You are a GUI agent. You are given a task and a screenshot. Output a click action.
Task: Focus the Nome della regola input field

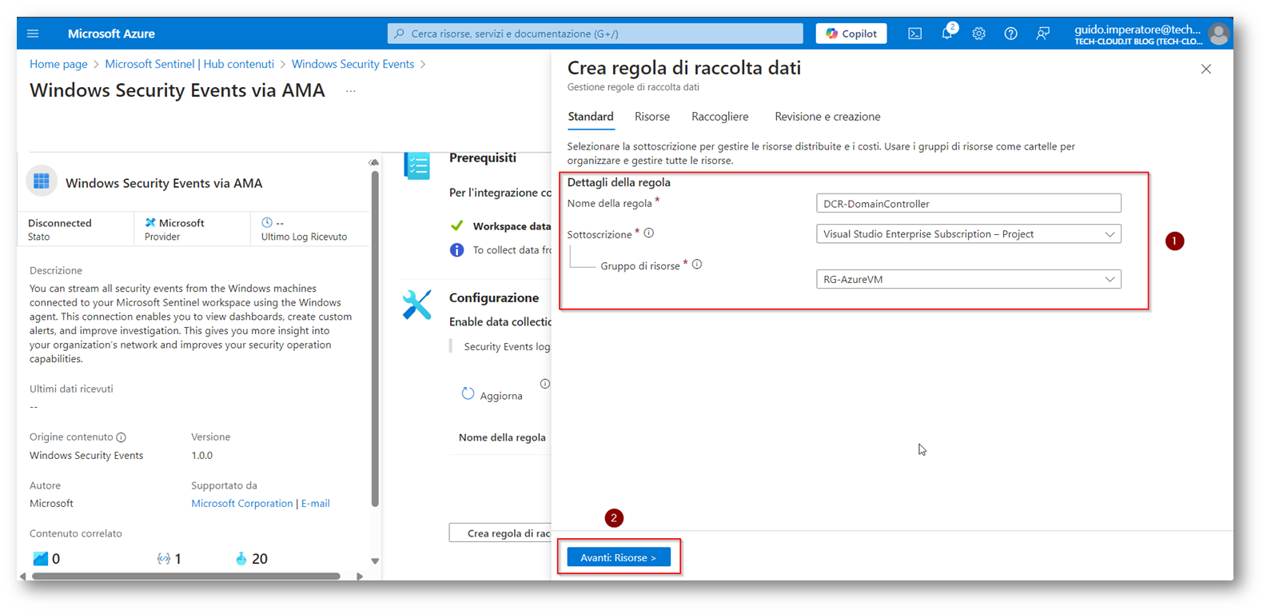968,204
